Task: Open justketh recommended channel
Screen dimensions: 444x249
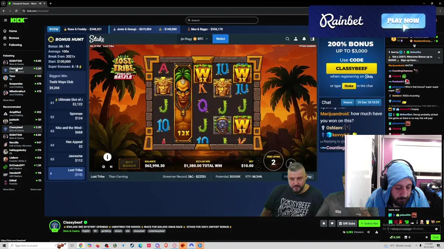Action: (22, 121)
